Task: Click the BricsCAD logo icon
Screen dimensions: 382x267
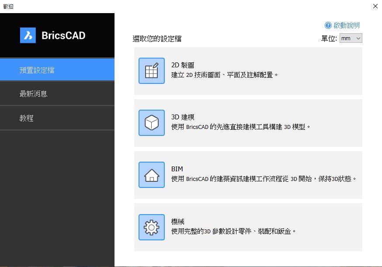Action: pyautogui.click(x=28, y=35)
